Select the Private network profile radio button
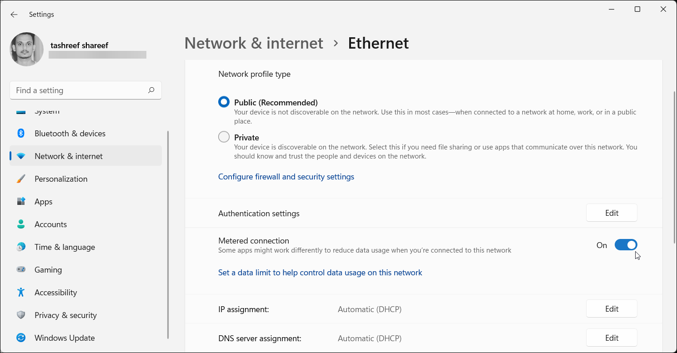 224,137
